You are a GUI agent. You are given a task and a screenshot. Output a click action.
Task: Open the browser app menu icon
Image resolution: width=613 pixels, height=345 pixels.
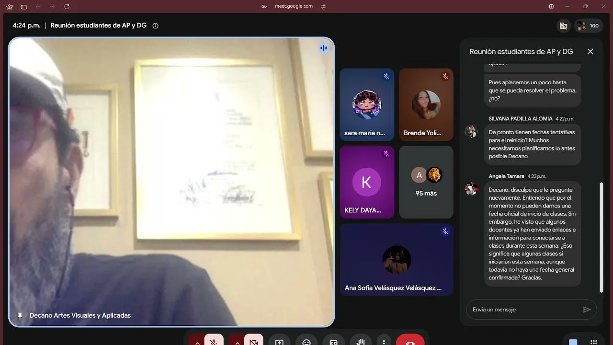coord(10,6)
